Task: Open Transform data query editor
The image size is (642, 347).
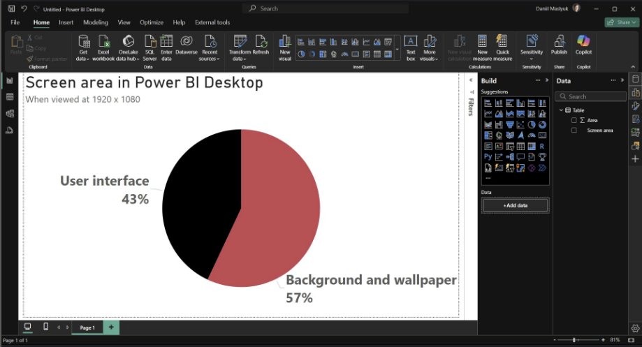Action: (x=240, y=48)
